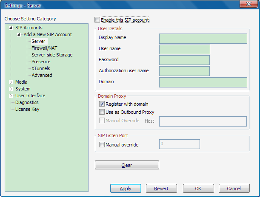The image size is (260, 197).
Task: Expand the System category arrow
Action: pyautogui.click(x=11, y=89)
